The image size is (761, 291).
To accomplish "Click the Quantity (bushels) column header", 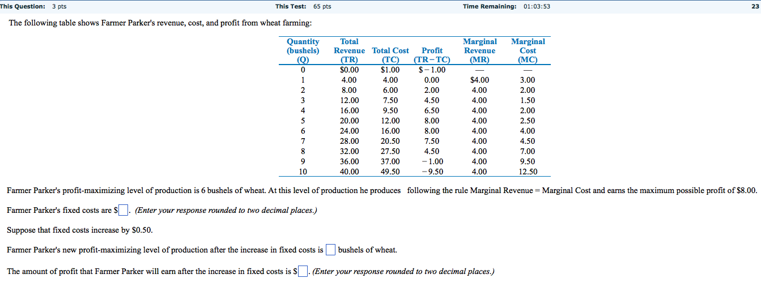I will pos(303,50).
